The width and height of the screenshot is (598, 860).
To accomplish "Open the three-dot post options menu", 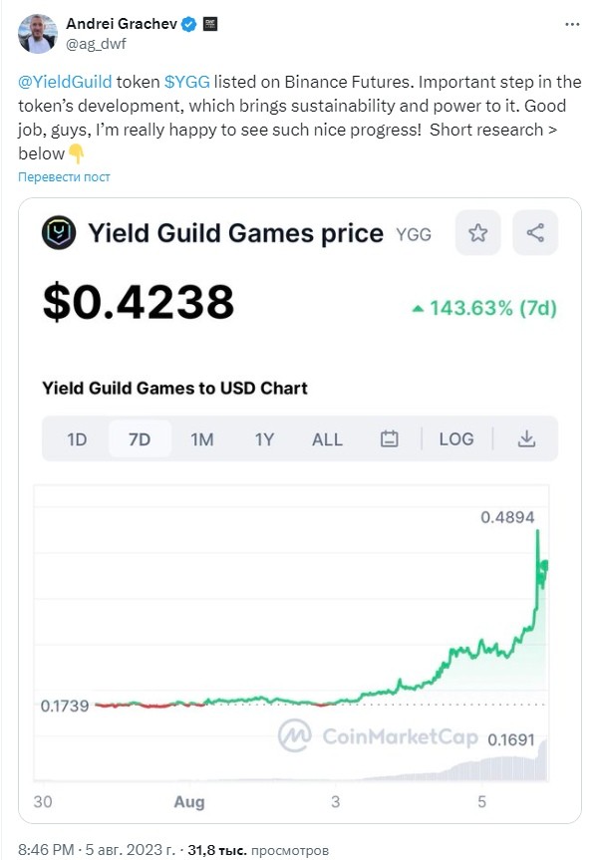I will coord(572,24).
